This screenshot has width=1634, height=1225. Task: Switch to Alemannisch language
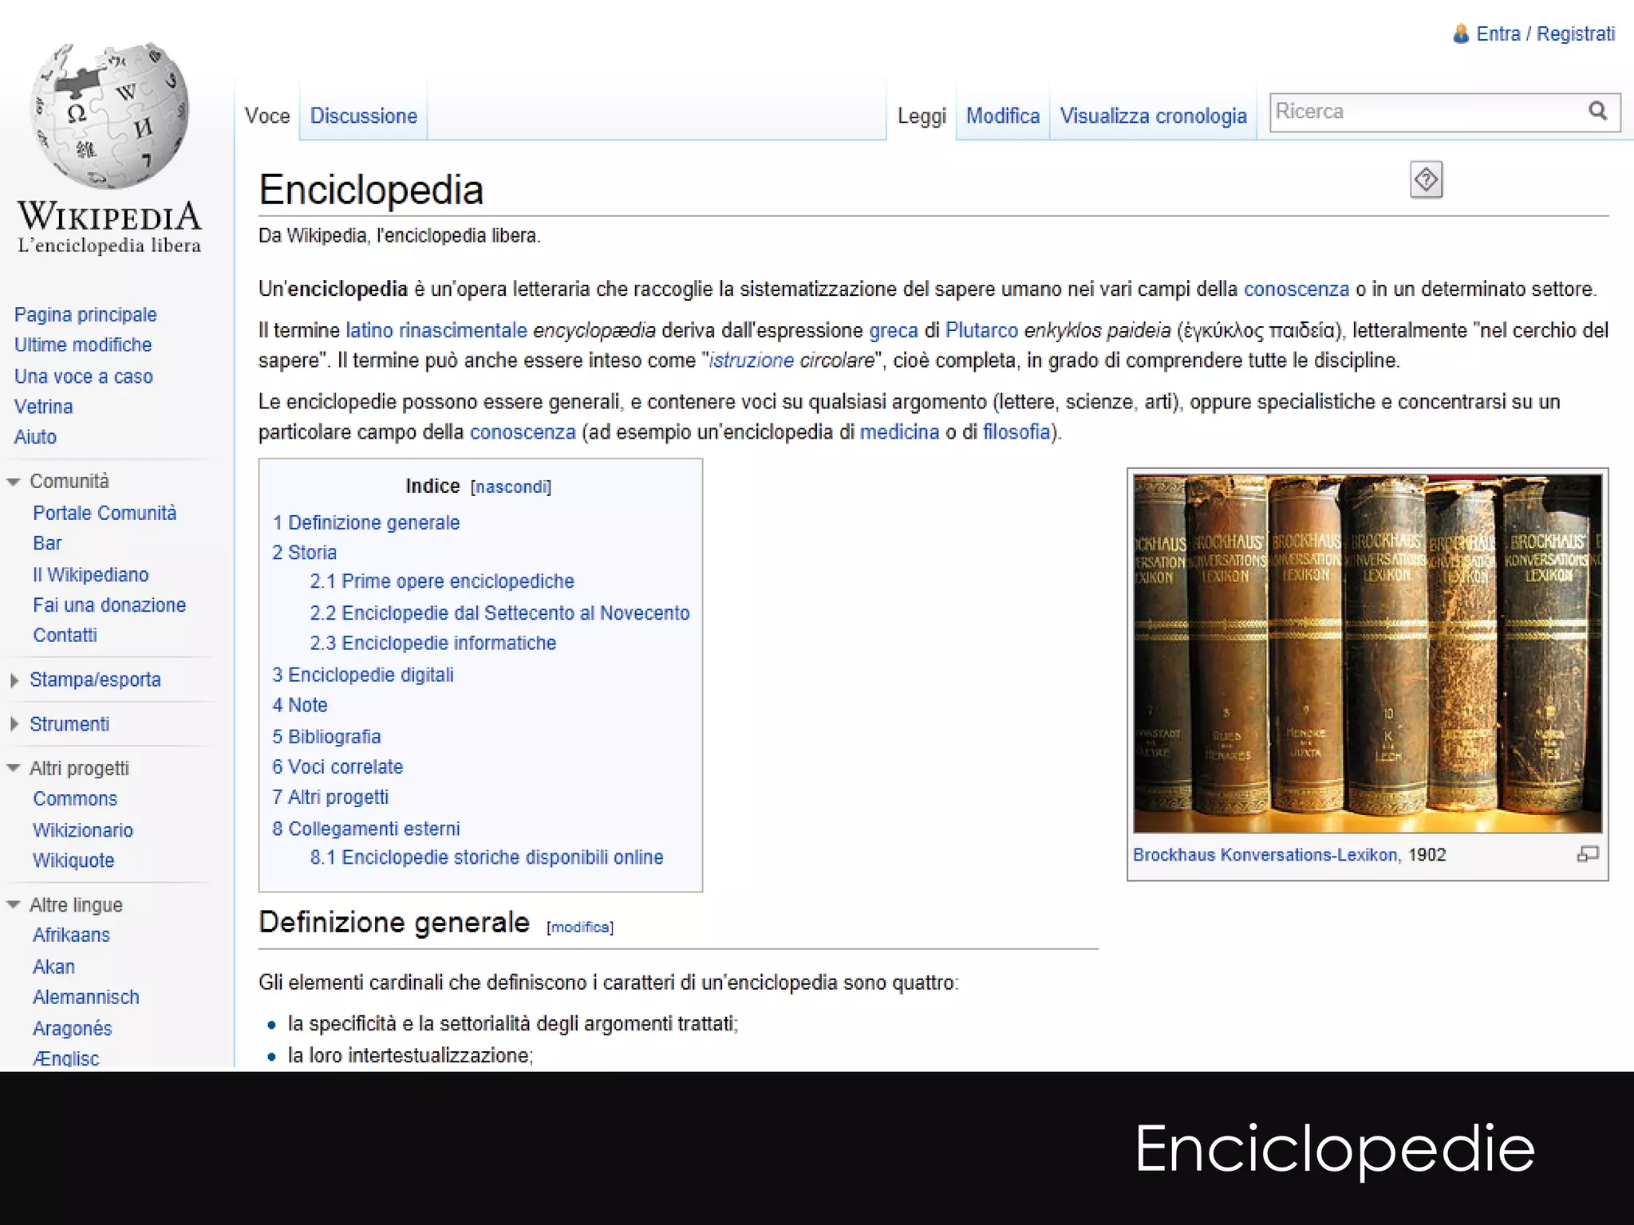(86, 998)
